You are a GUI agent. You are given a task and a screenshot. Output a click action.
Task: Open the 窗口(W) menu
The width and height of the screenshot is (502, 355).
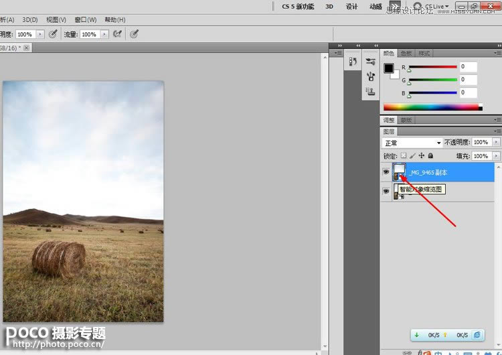coord(86,20)
